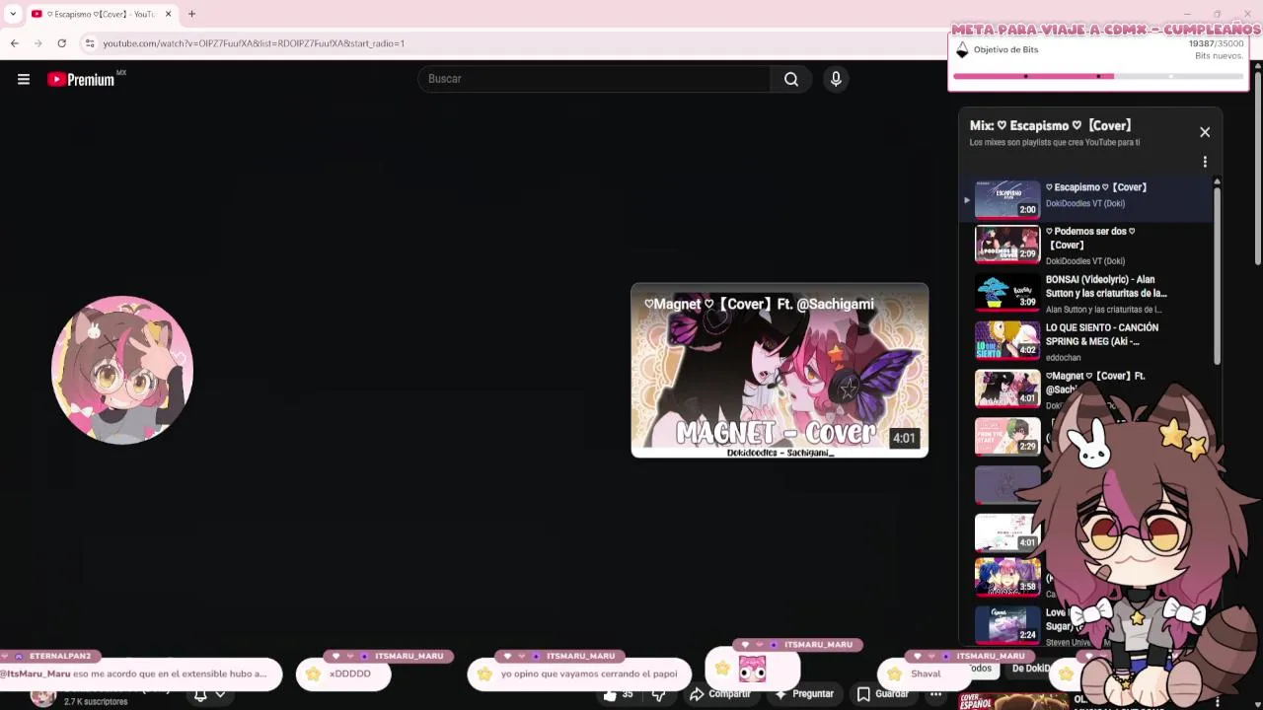Click the channel notification bell
1263x710 pixels.
click(x=200, y=695)
